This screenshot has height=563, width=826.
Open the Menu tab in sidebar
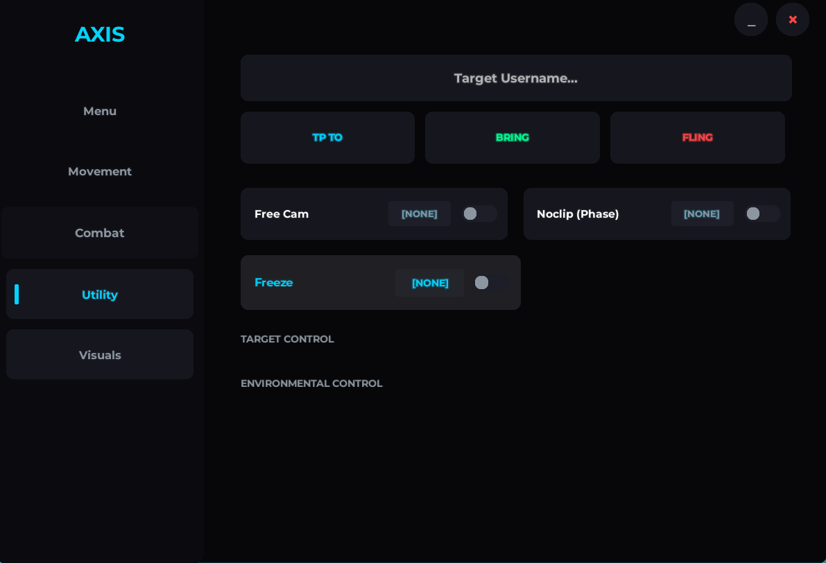[x=100, y=111]
